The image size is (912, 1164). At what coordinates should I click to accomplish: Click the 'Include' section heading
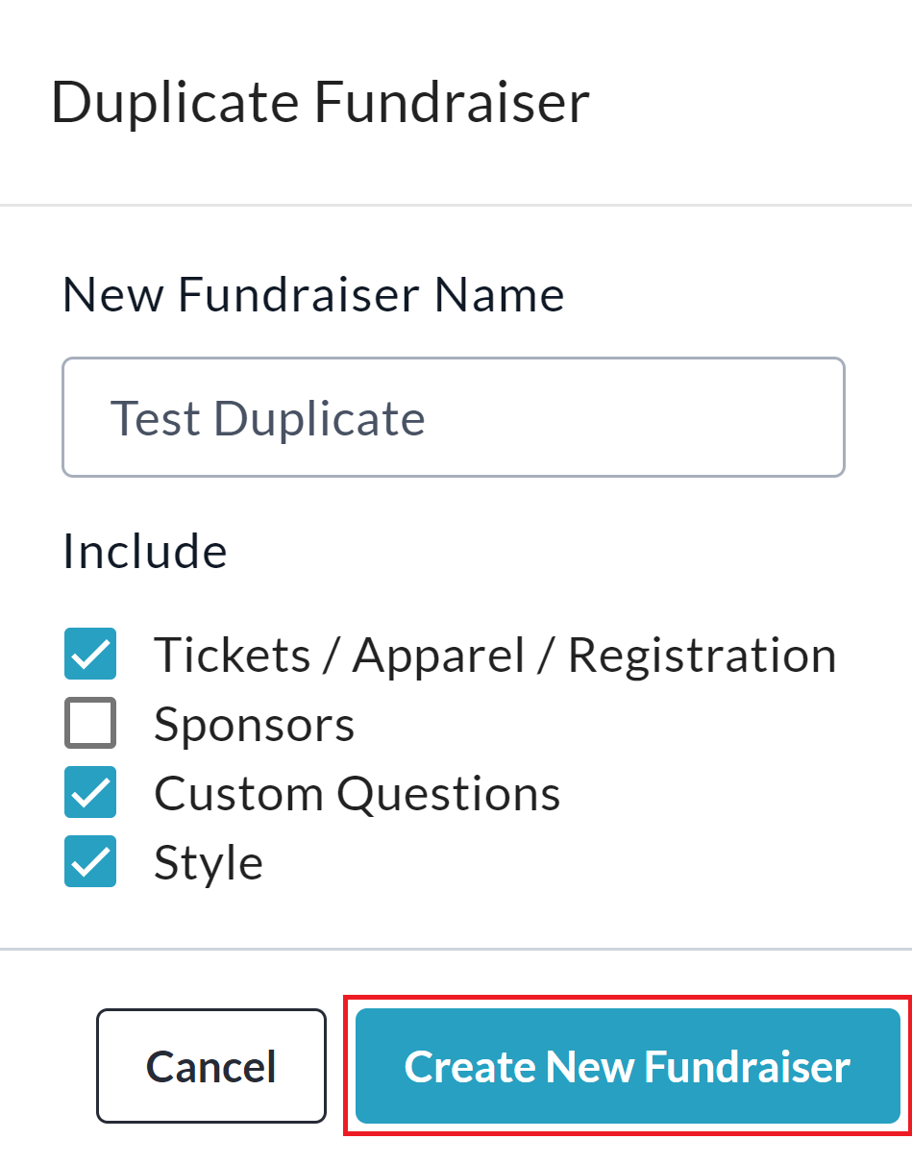[x=144, y=552]
